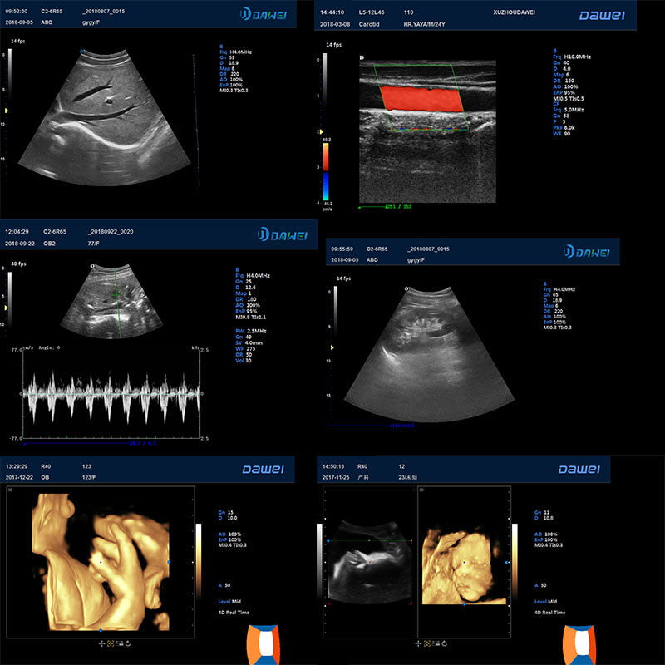Click the "Carotid" exam label
Viewport: 665px width, 665px height.
369,24
